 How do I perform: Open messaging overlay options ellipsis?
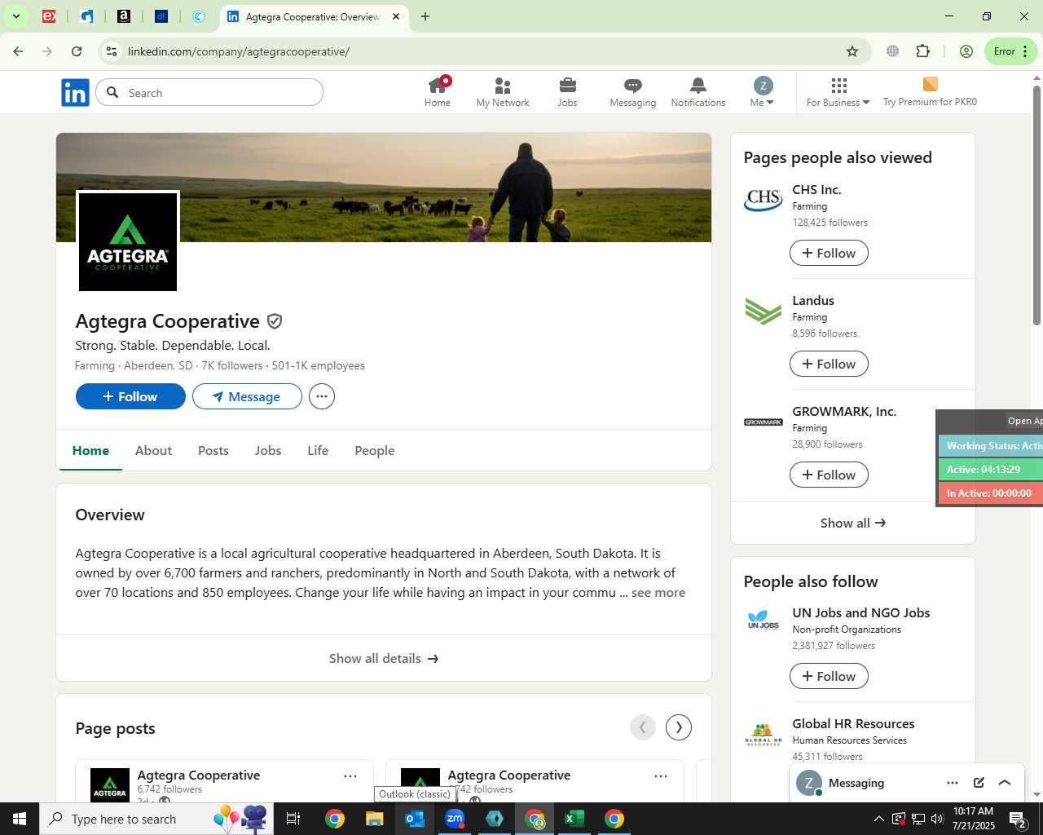pyautogui.click(x=953, y=783)
